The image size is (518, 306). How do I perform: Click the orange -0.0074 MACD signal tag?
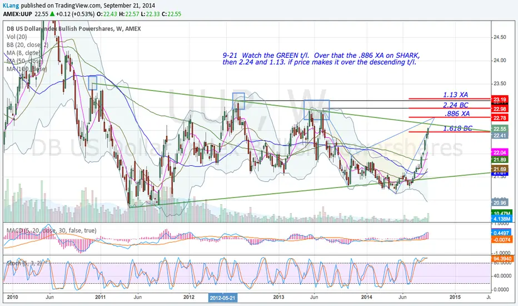(502, 239)
